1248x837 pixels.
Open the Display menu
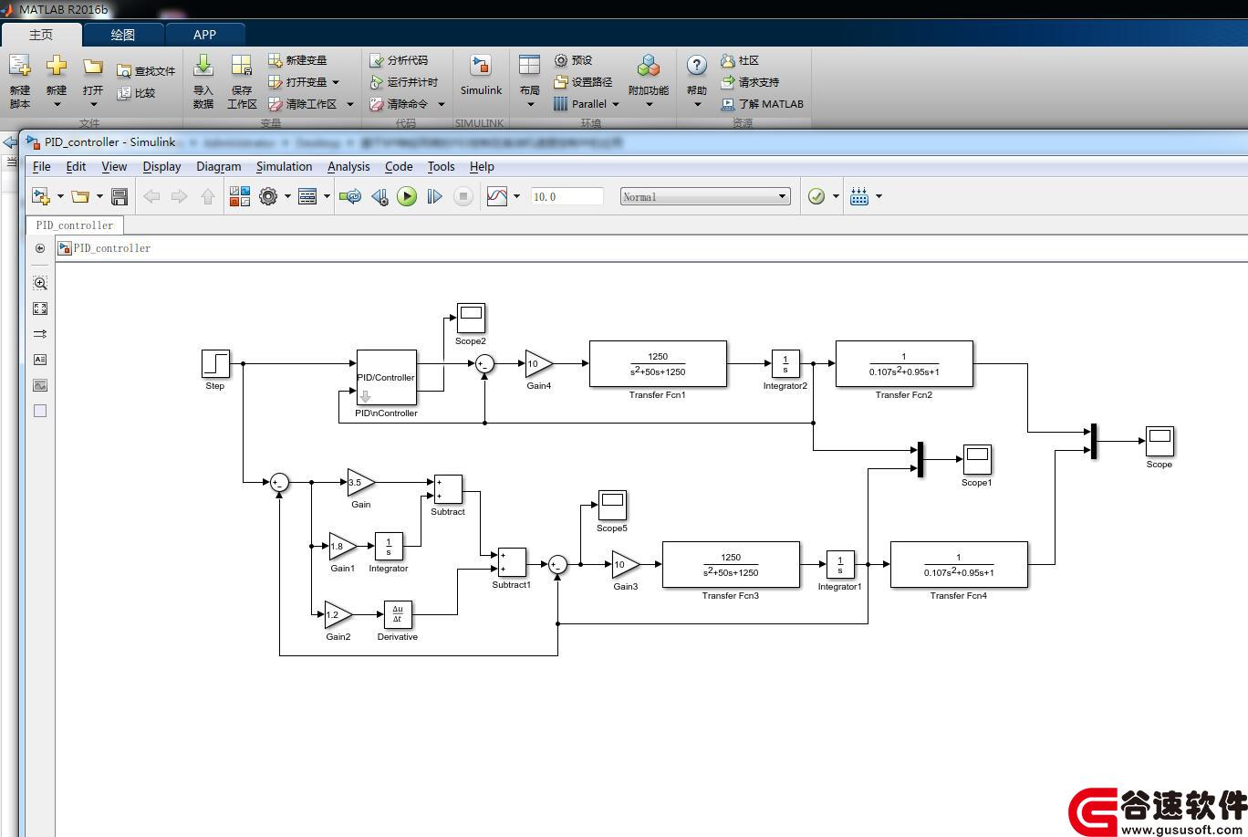point(161,166)
